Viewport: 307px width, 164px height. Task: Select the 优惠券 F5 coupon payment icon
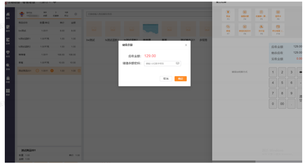coord(261,15)
